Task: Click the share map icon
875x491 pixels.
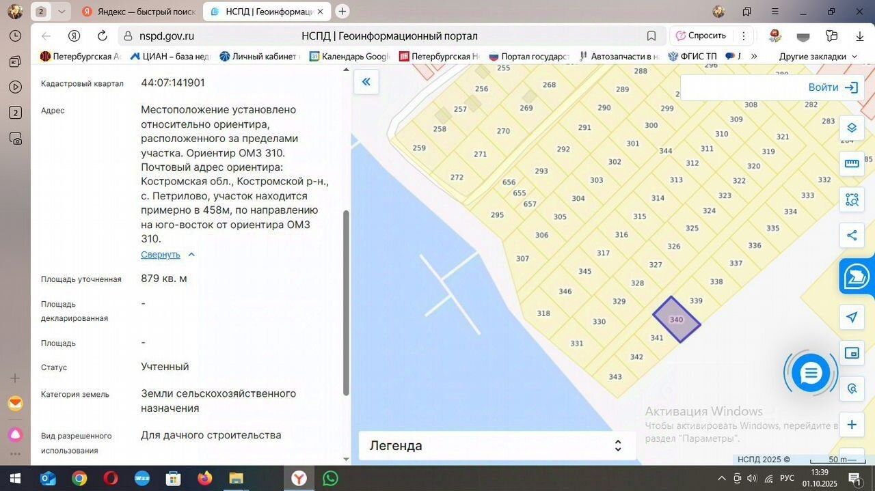Action: (x=852, y=236)
